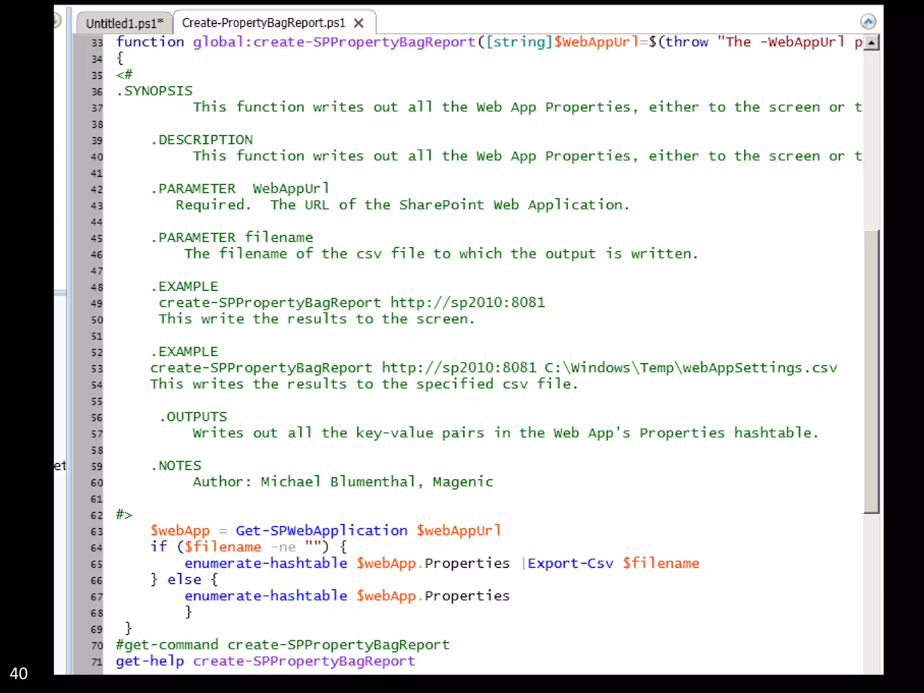Click the .DESCRIPTION comment keyword
Image resolution: width=924 pixels, height=693 pixels.
(202, 140)
